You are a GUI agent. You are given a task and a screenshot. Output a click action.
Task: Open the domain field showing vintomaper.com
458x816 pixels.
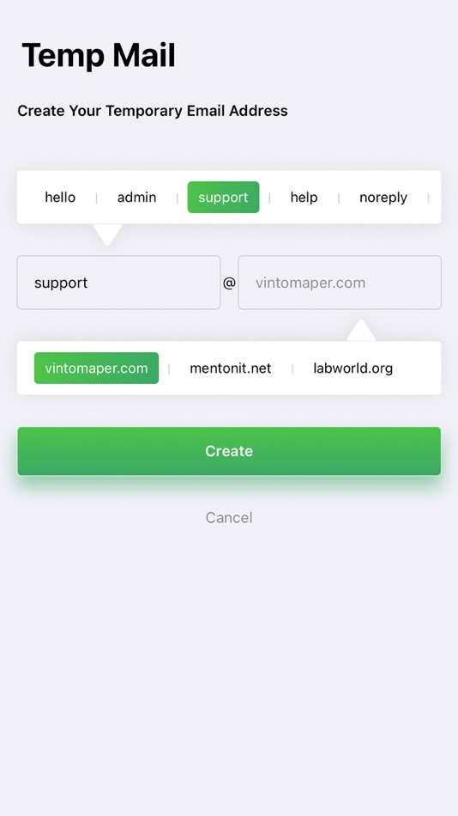tap(340, 283)
